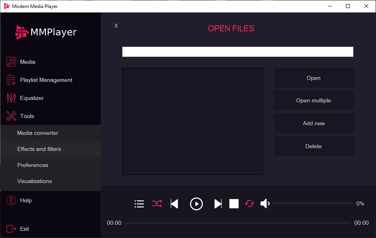Image resolution: width=376 pixels, height=238 pixels.
Task: Close the Open Files panel with X
Action: [116, 26]
